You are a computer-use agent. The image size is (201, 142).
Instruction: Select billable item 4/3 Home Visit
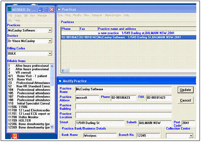point(29,80)
